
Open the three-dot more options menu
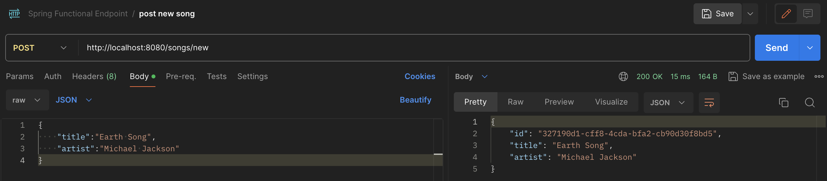click(x=819, y=76)
